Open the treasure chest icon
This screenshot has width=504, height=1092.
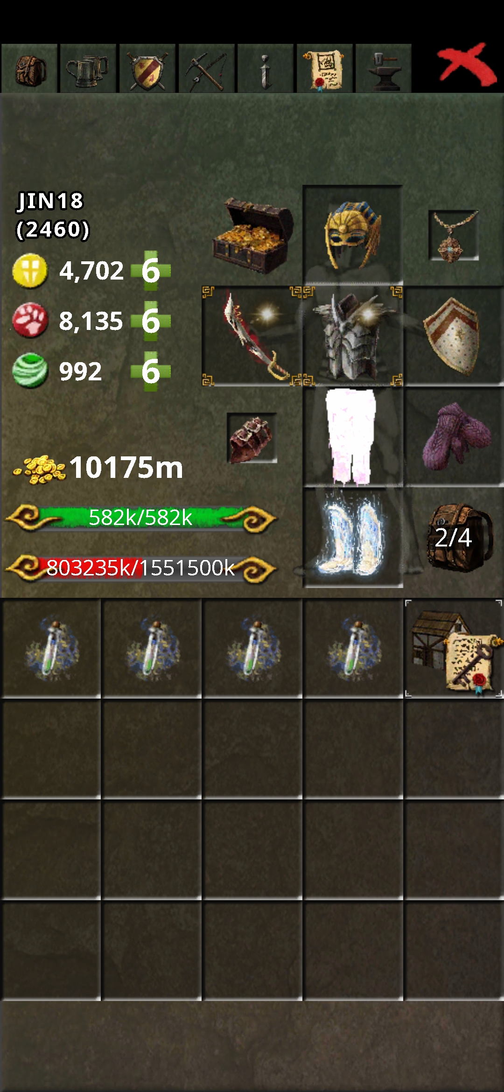point(252,236)
